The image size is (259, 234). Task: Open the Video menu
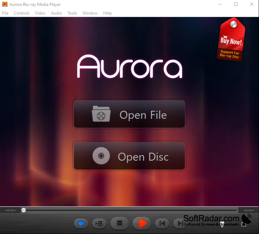40,13
